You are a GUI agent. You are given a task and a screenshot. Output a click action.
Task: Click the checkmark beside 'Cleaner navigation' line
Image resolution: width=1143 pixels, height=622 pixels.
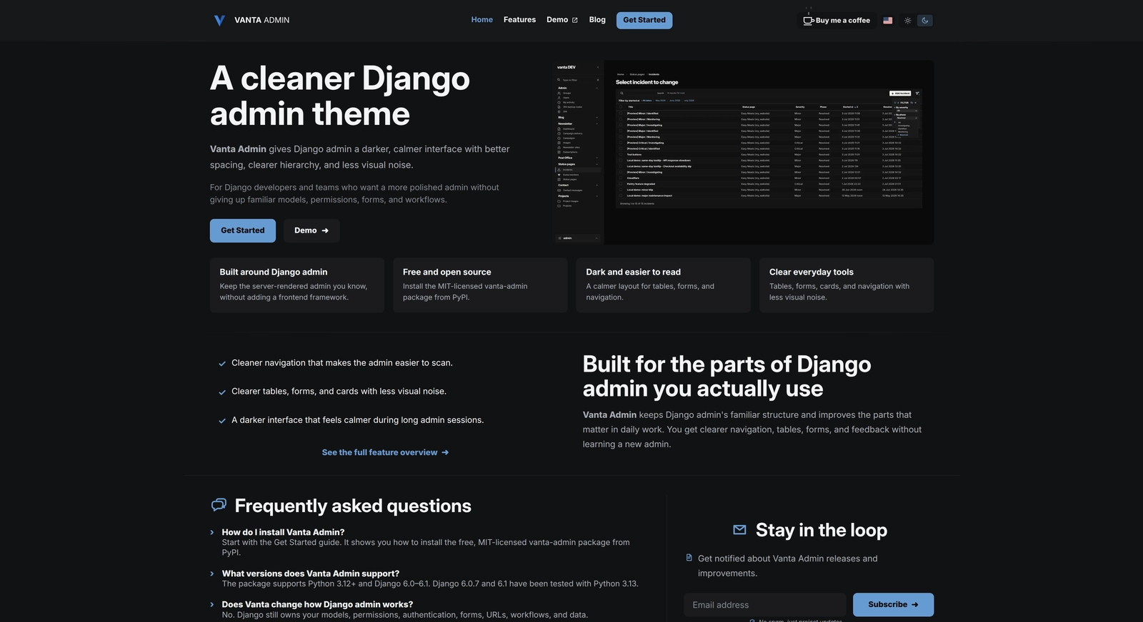222,364
